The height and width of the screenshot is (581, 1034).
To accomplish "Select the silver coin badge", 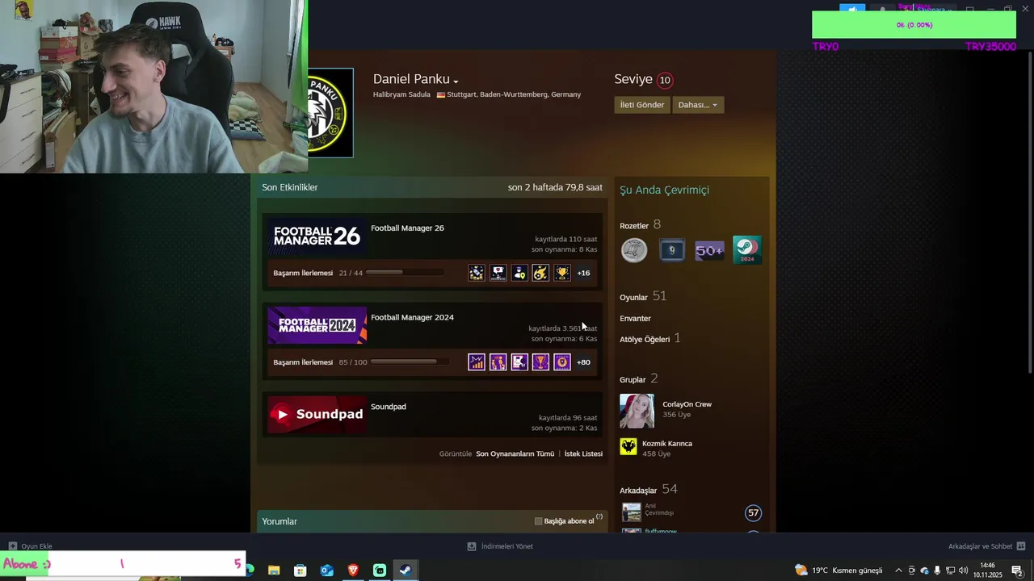I will 634,250.
